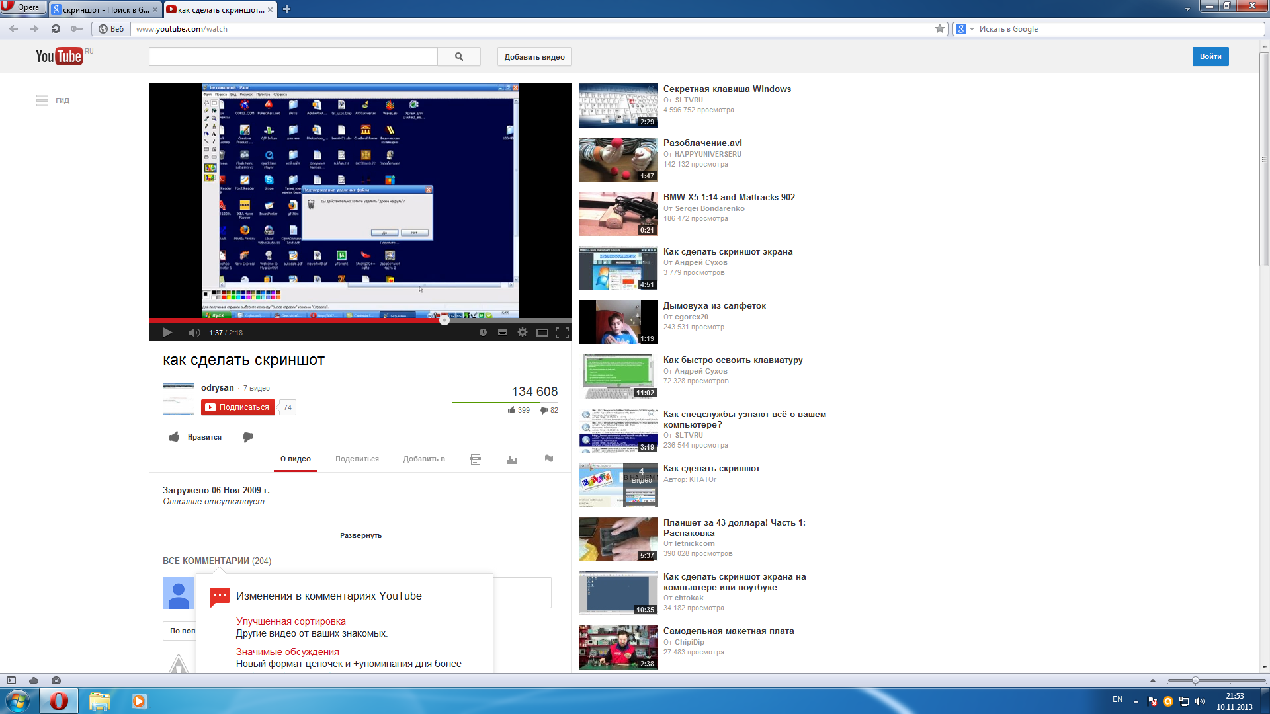This screenshot has height=714, width=1270.
Task: Open search engine dropdown in Opera bar
Action: point(972,29)
